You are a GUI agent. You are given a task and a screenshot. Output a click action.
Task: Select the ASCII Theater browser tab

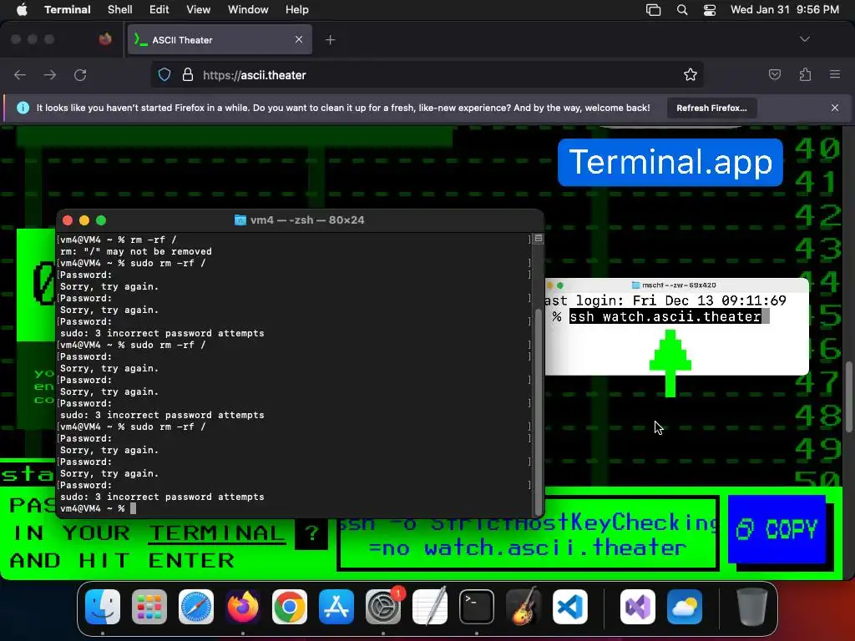[x=220, y=40]
